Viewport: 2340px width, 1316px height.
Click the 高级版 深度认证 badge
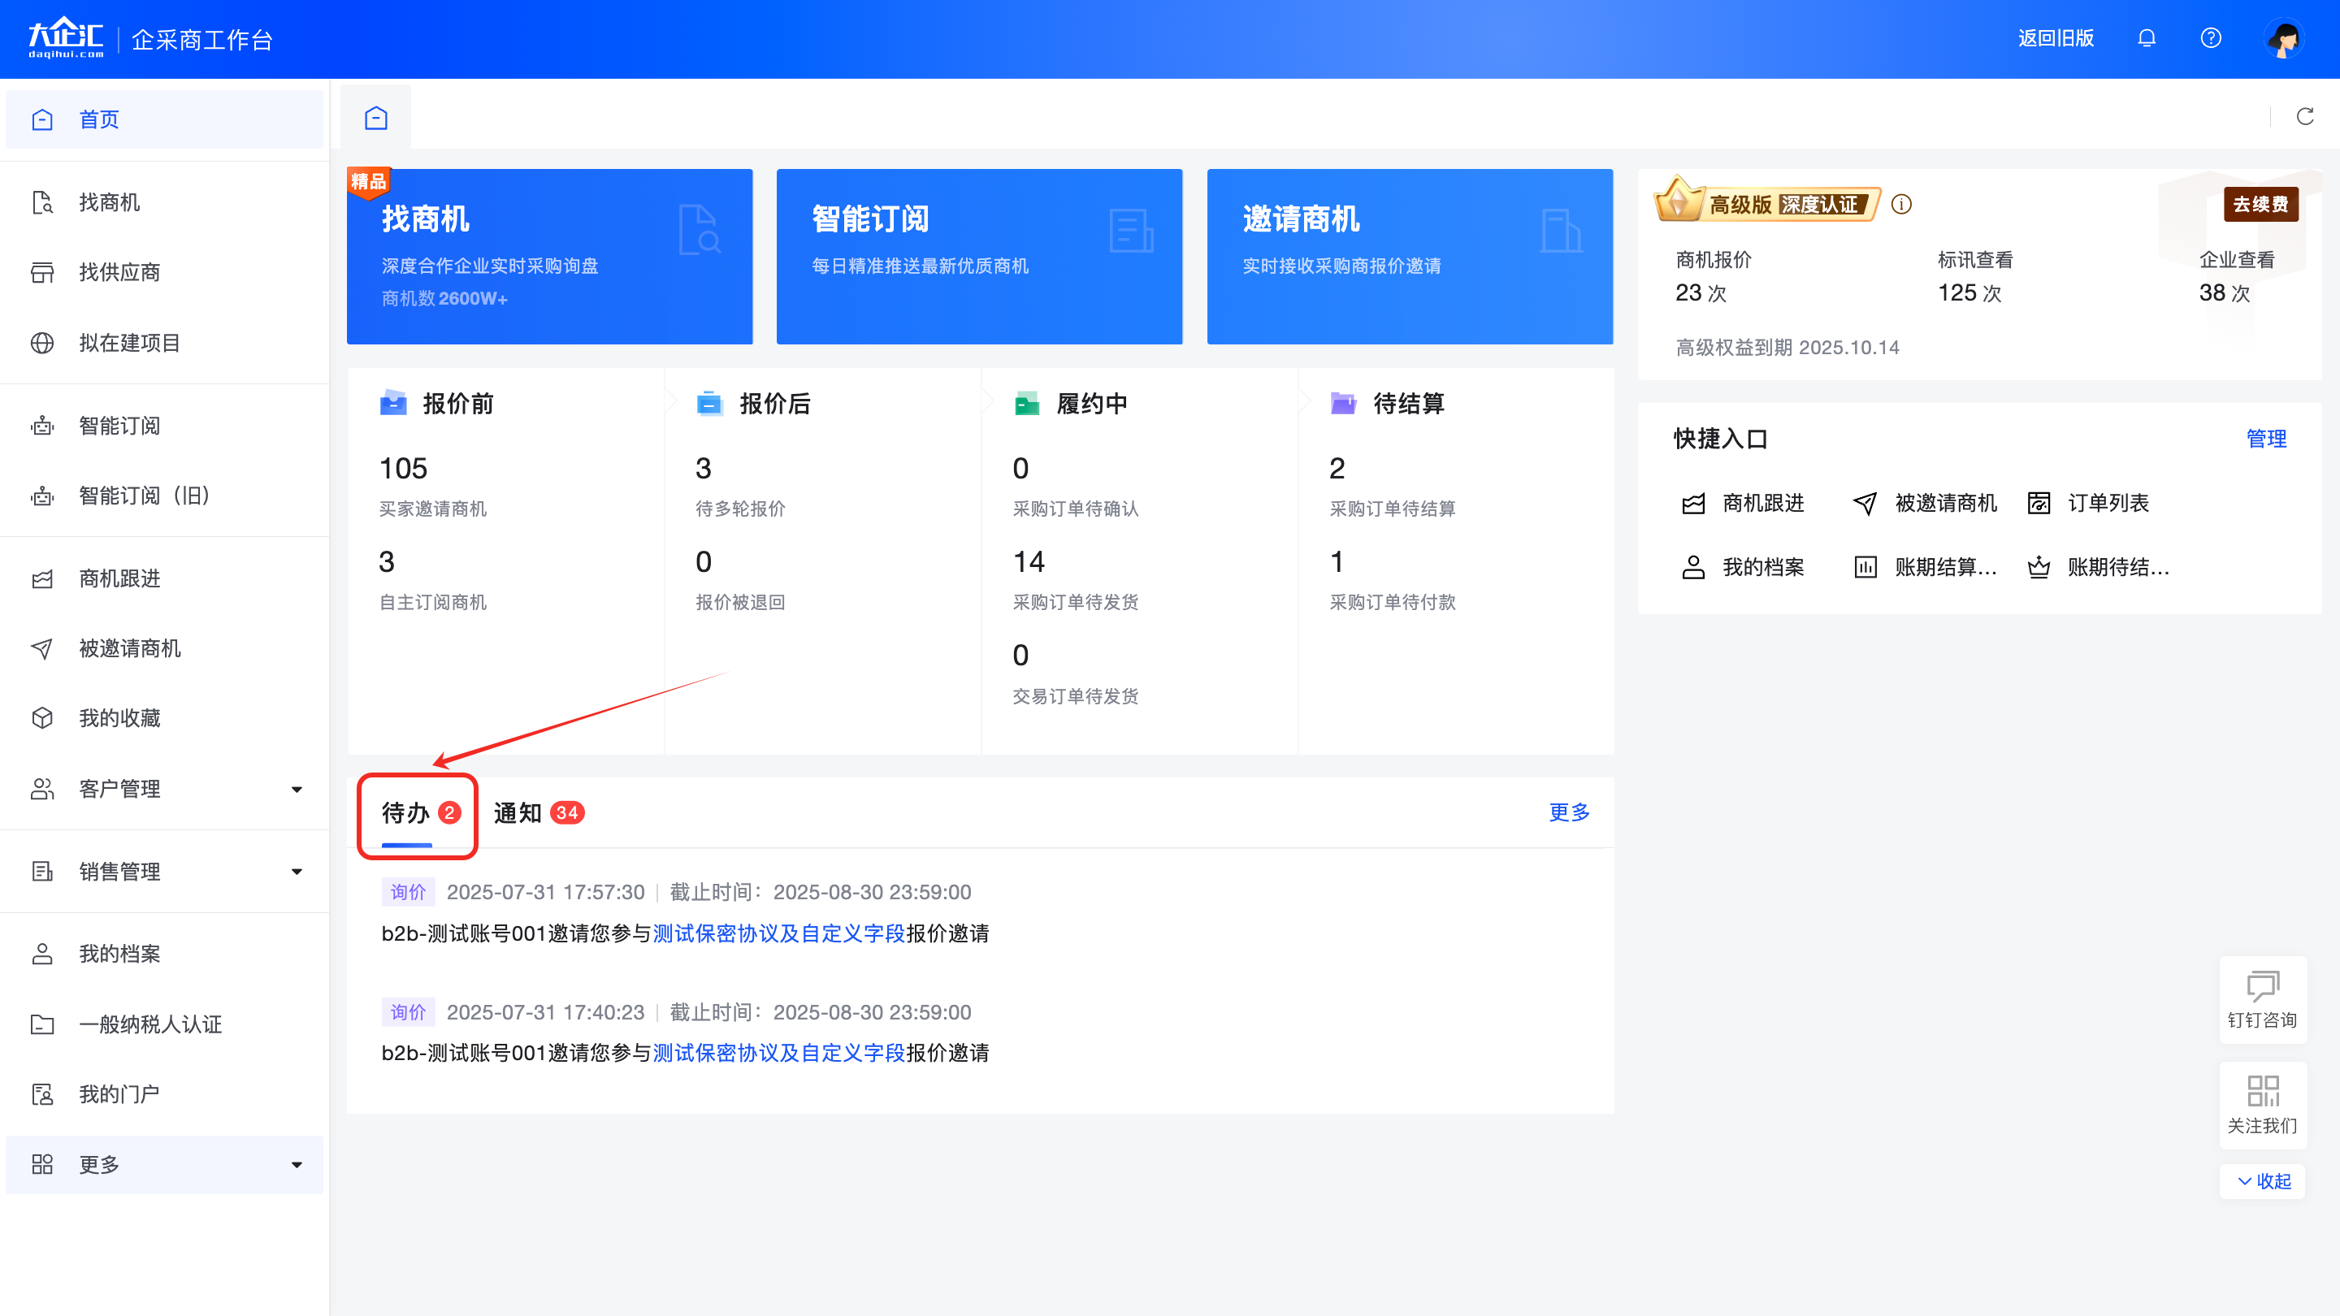pos(1767,201)
